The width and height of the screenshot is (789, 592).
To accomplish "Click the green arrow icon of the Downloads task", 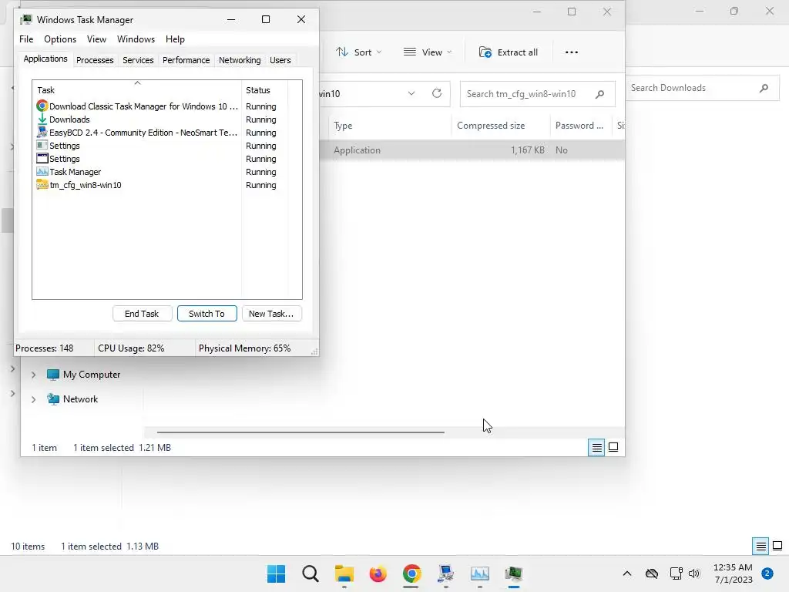I will coord(42,119).
